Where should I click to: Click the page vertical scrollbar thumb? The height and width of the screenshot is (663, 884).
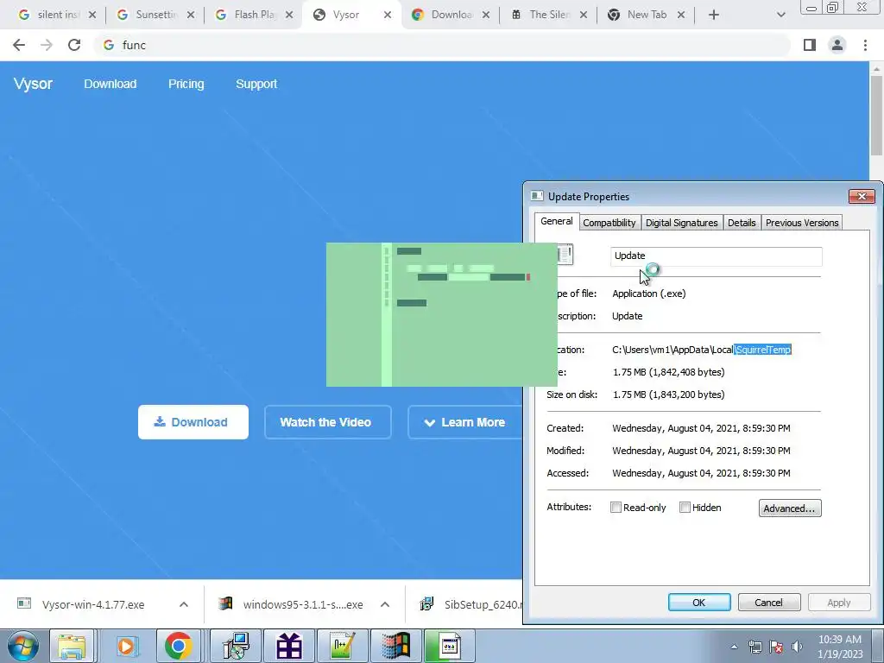tap(876, 115)
